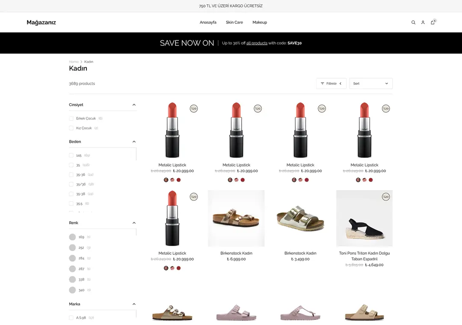Click breadcrumb arrow between Home and Kadın

pyautogui.click(x=81, y=62)
